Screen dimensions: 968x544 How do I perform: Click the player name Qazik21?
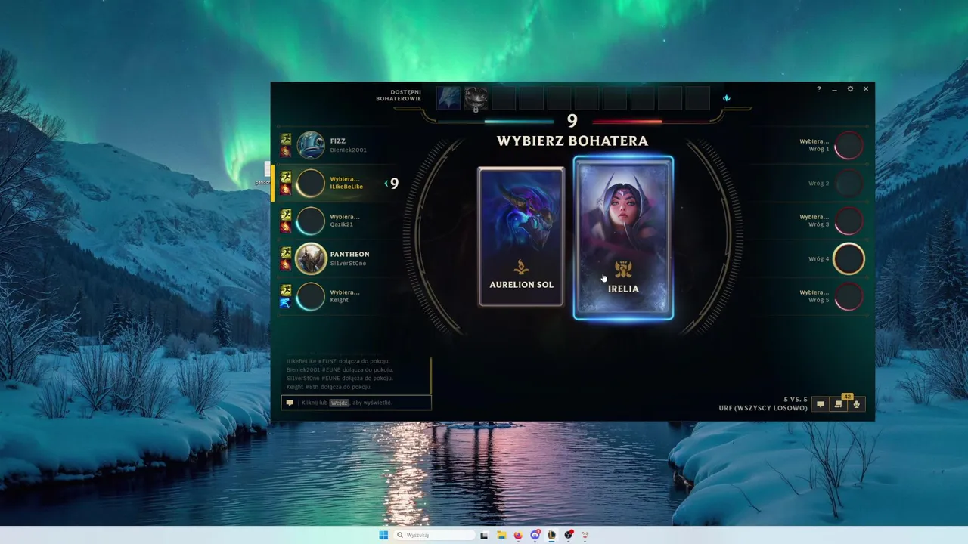pos(342,224)
